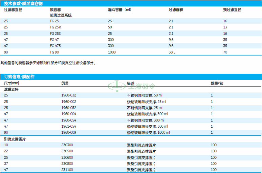Click 聚酯引流支撑圆片 in the 230300 row
Image resolution: width=262 pixels, height=173 pixels.
141,145
